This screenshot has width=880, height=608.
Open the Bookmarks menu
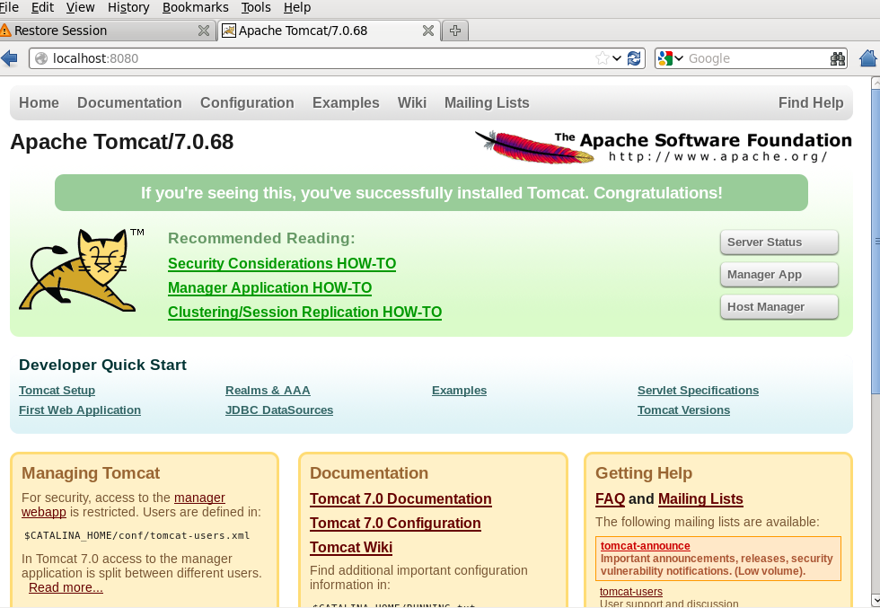tap(196, 7)
